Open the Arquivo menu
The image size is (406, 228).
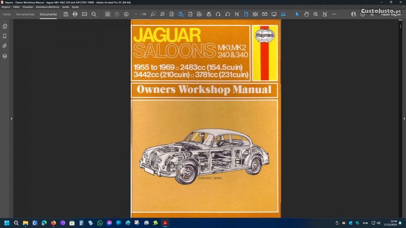pyautogui.click(x=5, y=6)
